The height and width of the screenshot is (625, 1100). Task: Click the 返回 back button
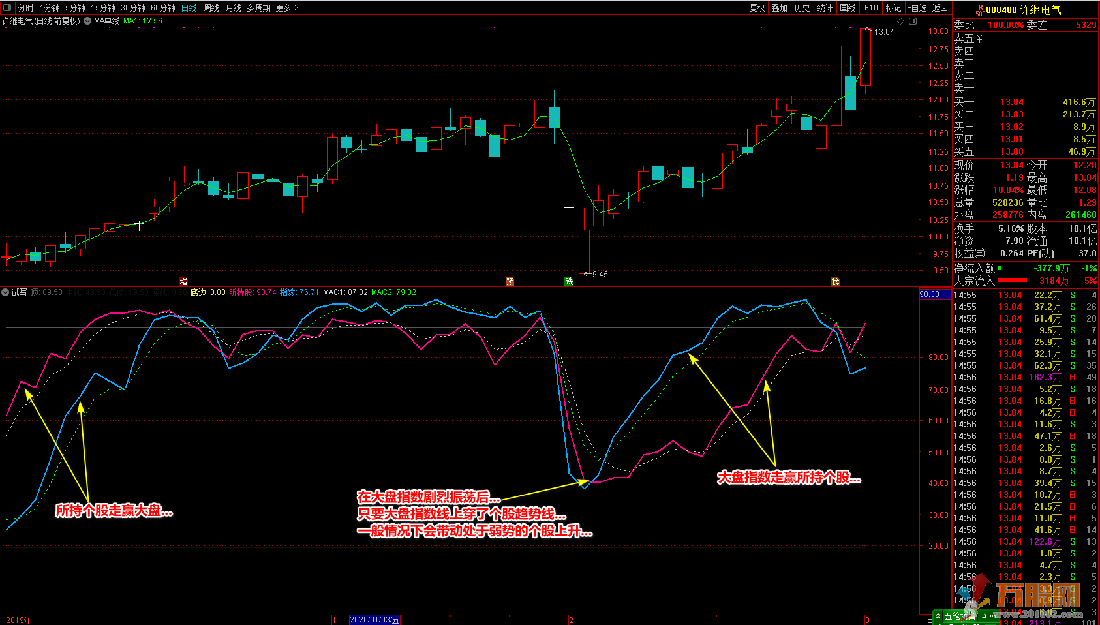pos(940,8)
